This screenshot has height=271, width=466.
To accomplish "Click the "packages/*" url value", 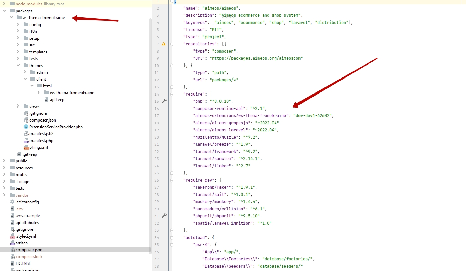I will coord(224,80).
